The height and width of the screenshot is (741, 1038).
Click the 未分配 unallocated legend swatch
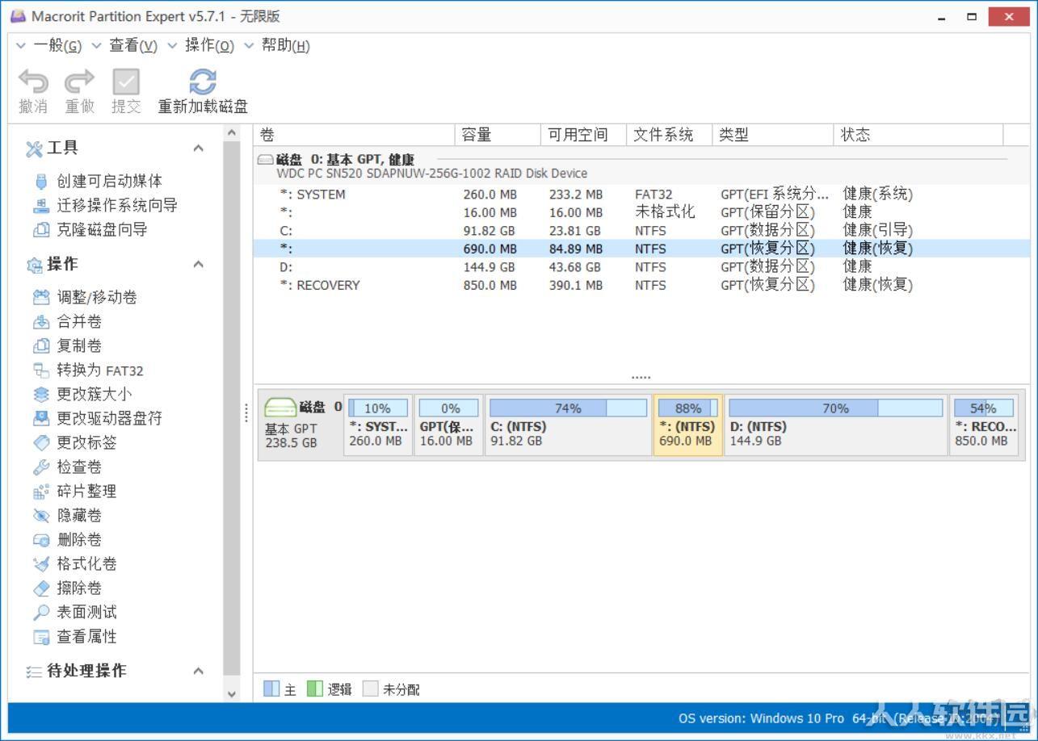370,689
